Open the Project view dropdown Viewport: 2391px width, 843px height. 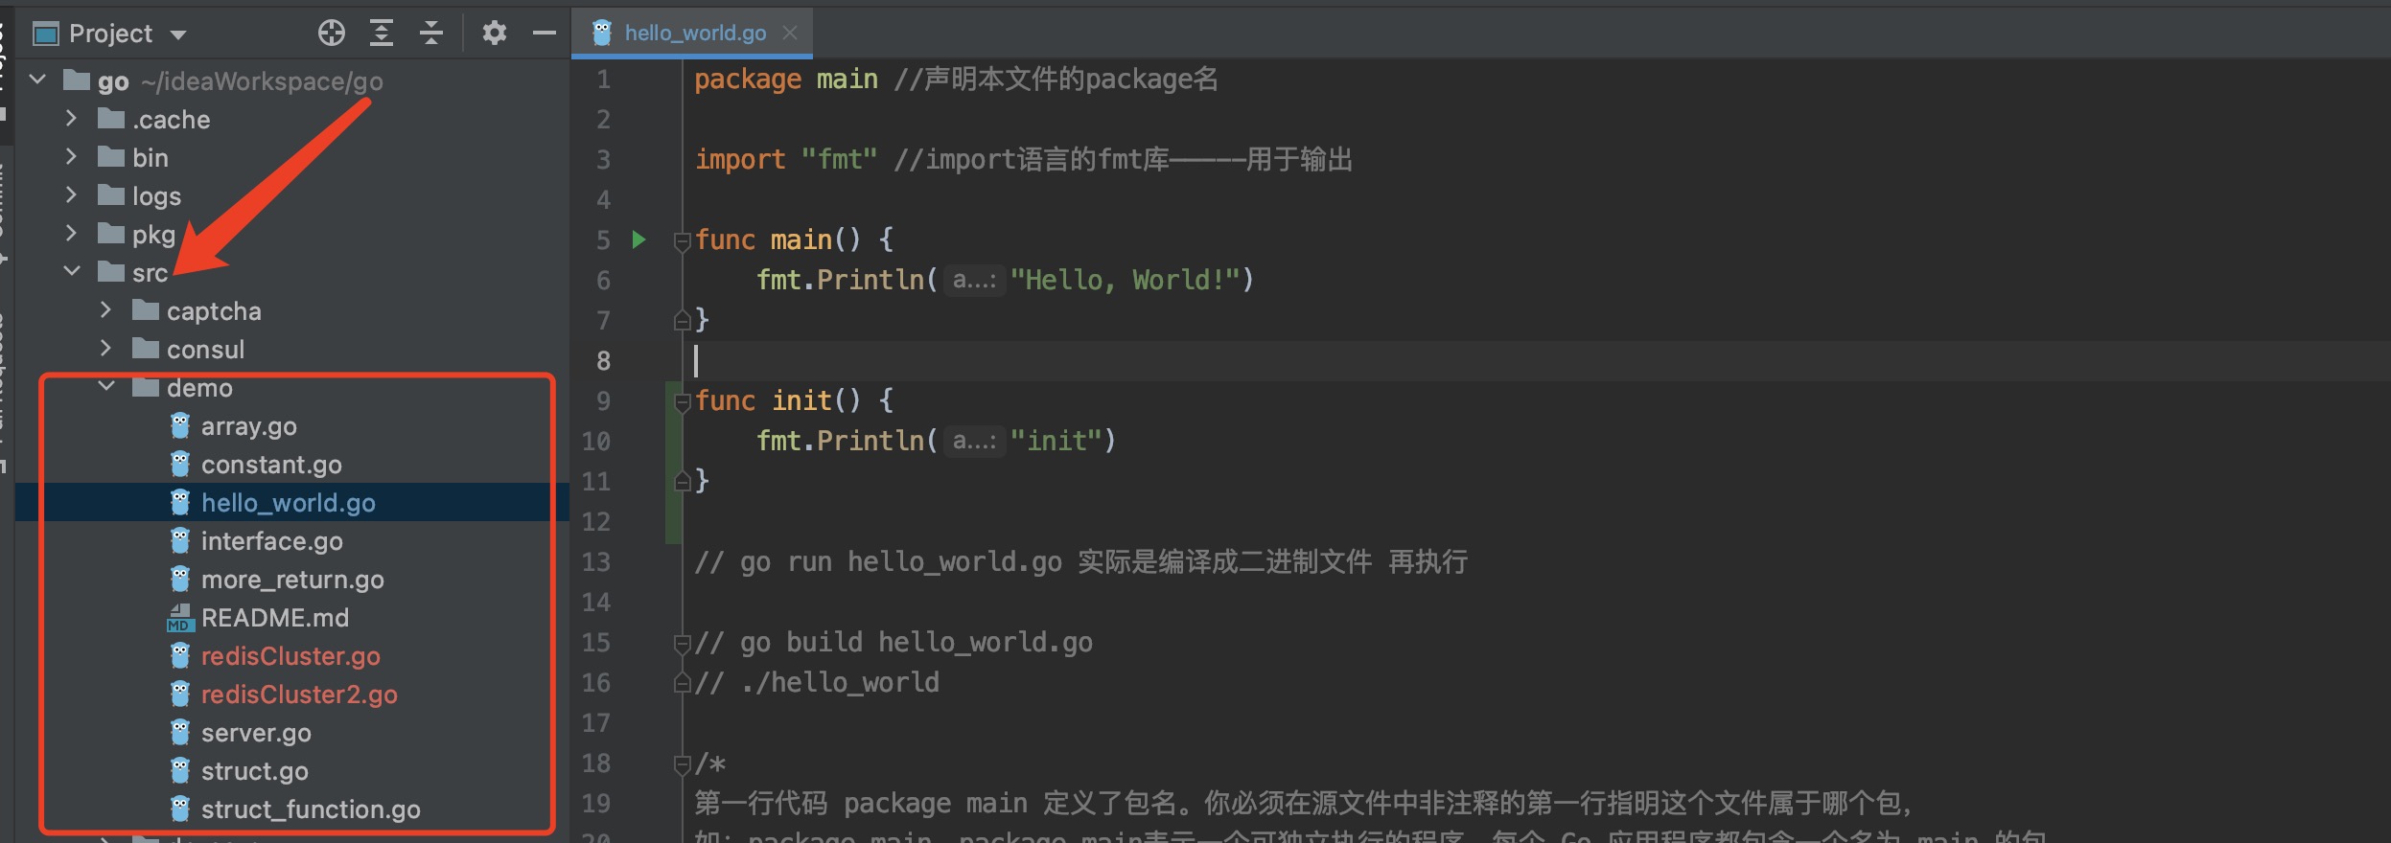coord(178,35)
